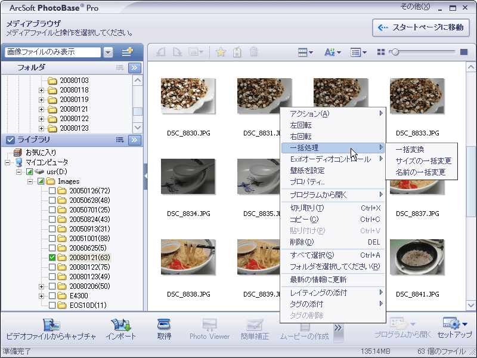
Task: Uncheck the 20080121(63) folder checkbox
Action: pos(52,258)
